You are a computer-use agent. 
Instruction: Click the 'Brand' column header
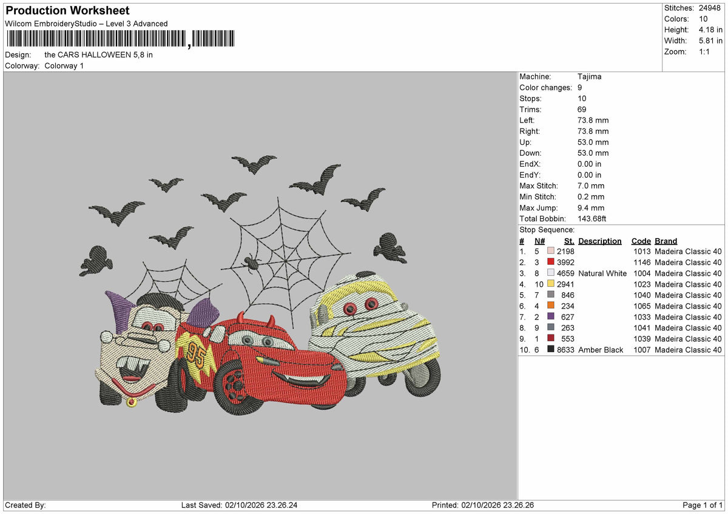[x=666, y=241]
